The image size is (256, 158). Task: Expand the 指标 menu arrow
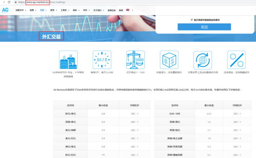point(79,10)
